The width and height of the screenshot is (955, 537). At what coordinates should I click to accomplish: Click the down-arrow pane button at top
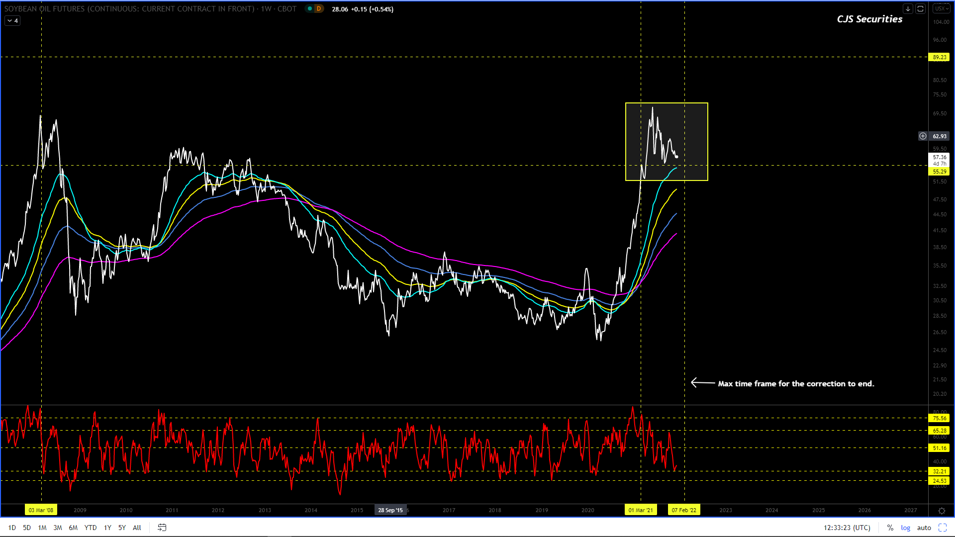[908, 8]
